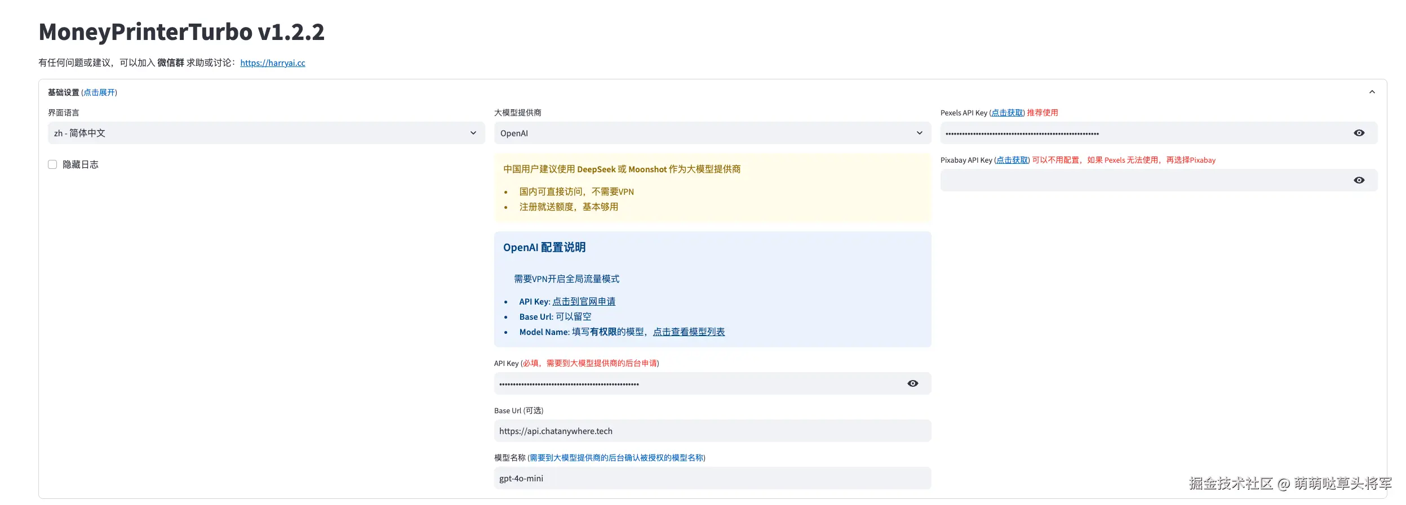Open the 大模型提供商 OpenAI dropdown
Viewport: 1406px width, 505px height.
pos(712,133)
